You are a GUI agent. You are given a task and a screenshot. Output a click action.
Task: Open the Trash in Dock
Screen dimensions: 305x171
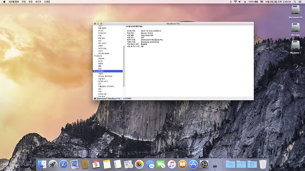pyautogui.click(x=263, y=164)
